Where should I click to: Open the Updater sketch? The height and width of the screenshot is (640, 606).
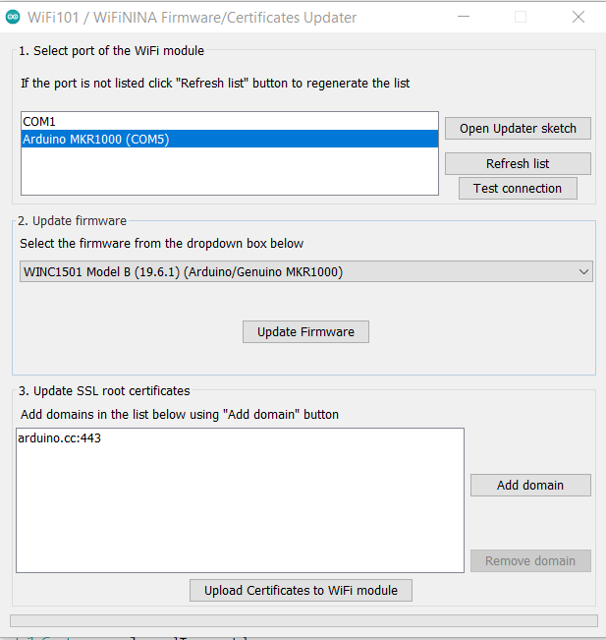click(518, 128)
